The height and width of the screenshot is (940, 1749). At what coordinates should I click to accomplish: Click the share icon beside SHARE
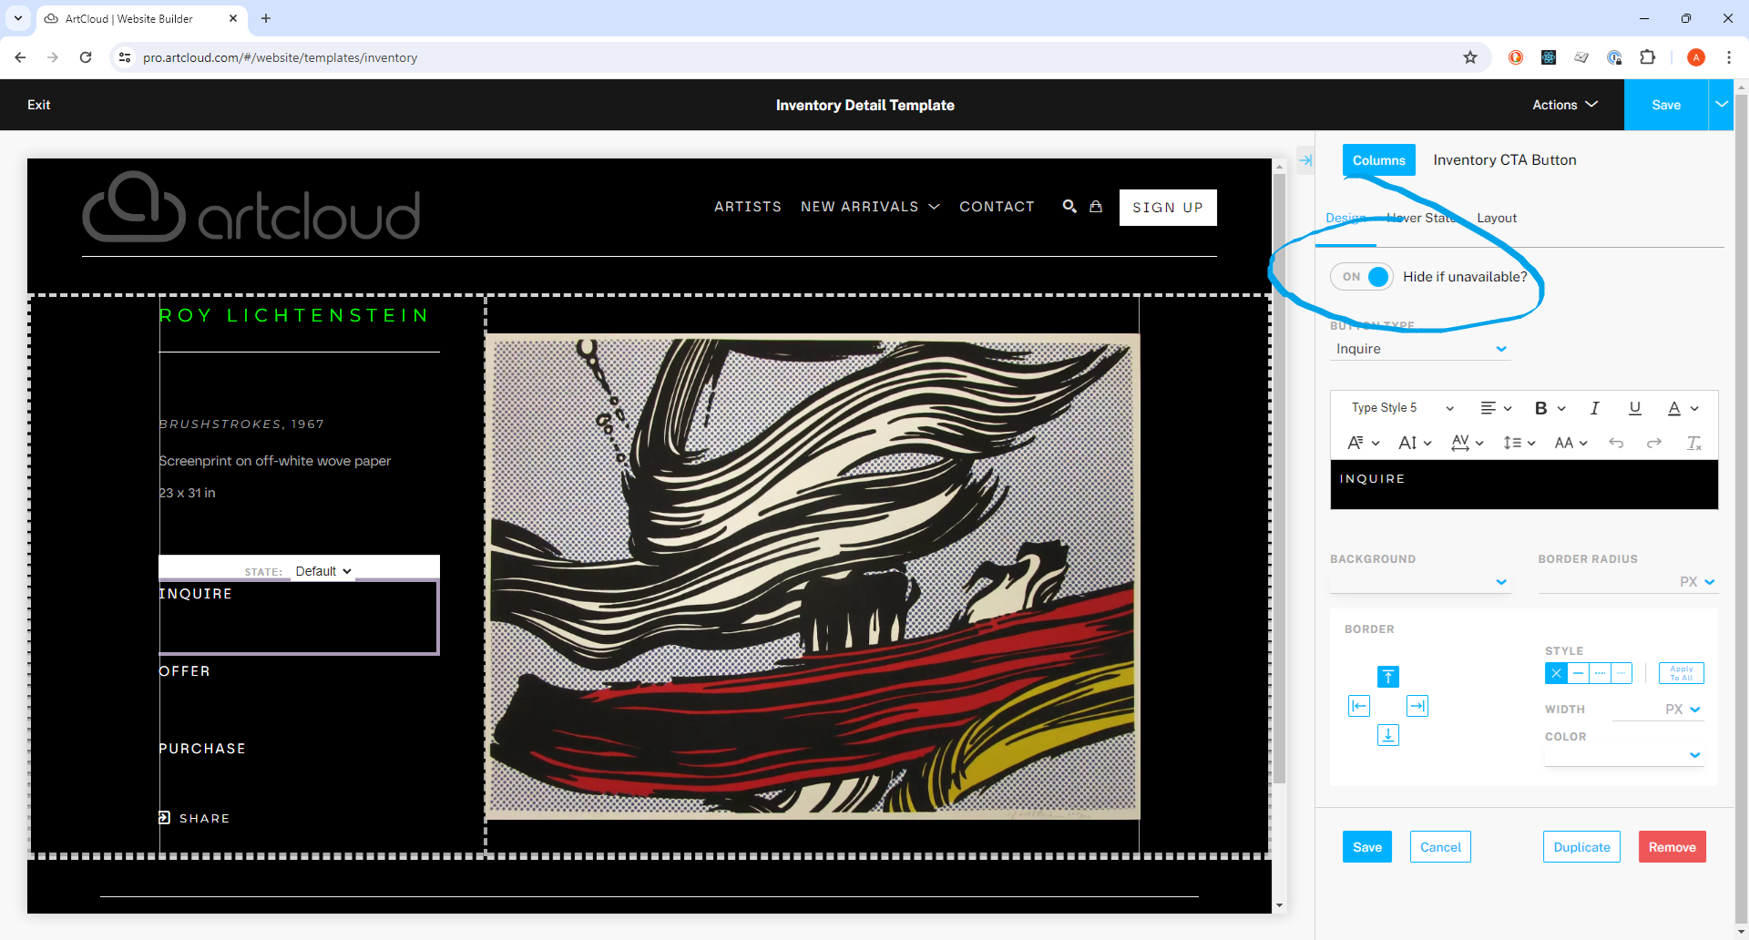(x=165, y=818)
